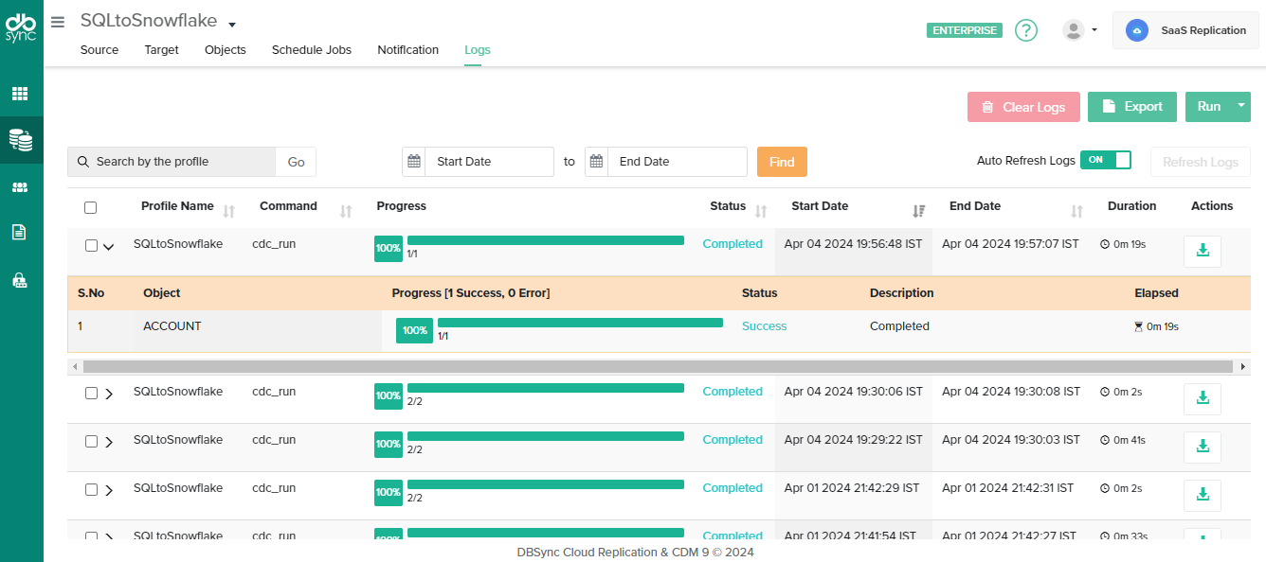Click the Export button
This screenshot has width=1266, height=562.
click(1132, 107)
